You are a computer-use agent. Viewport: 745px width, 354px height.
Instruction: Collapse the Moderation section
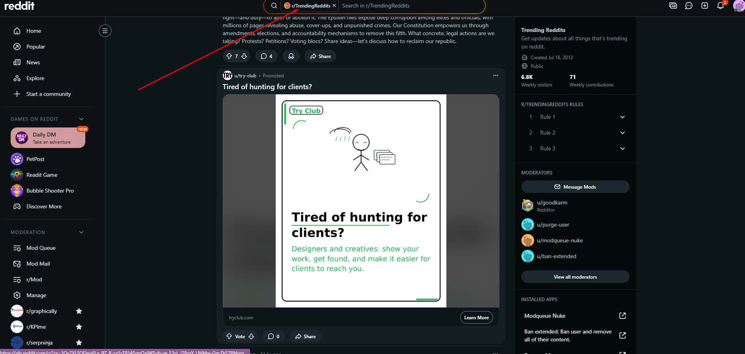pyautogui.click(x=81, y=232)
